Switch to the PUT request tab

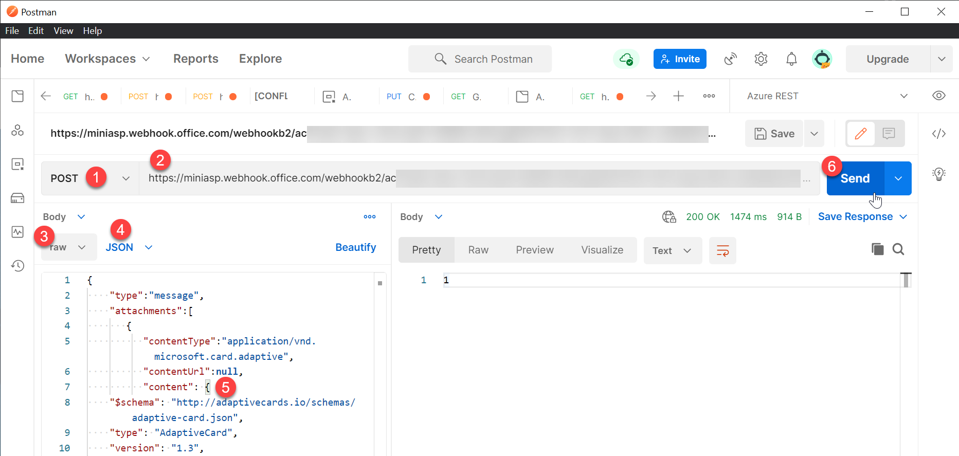pyautogui.click(x=409, y=96)
